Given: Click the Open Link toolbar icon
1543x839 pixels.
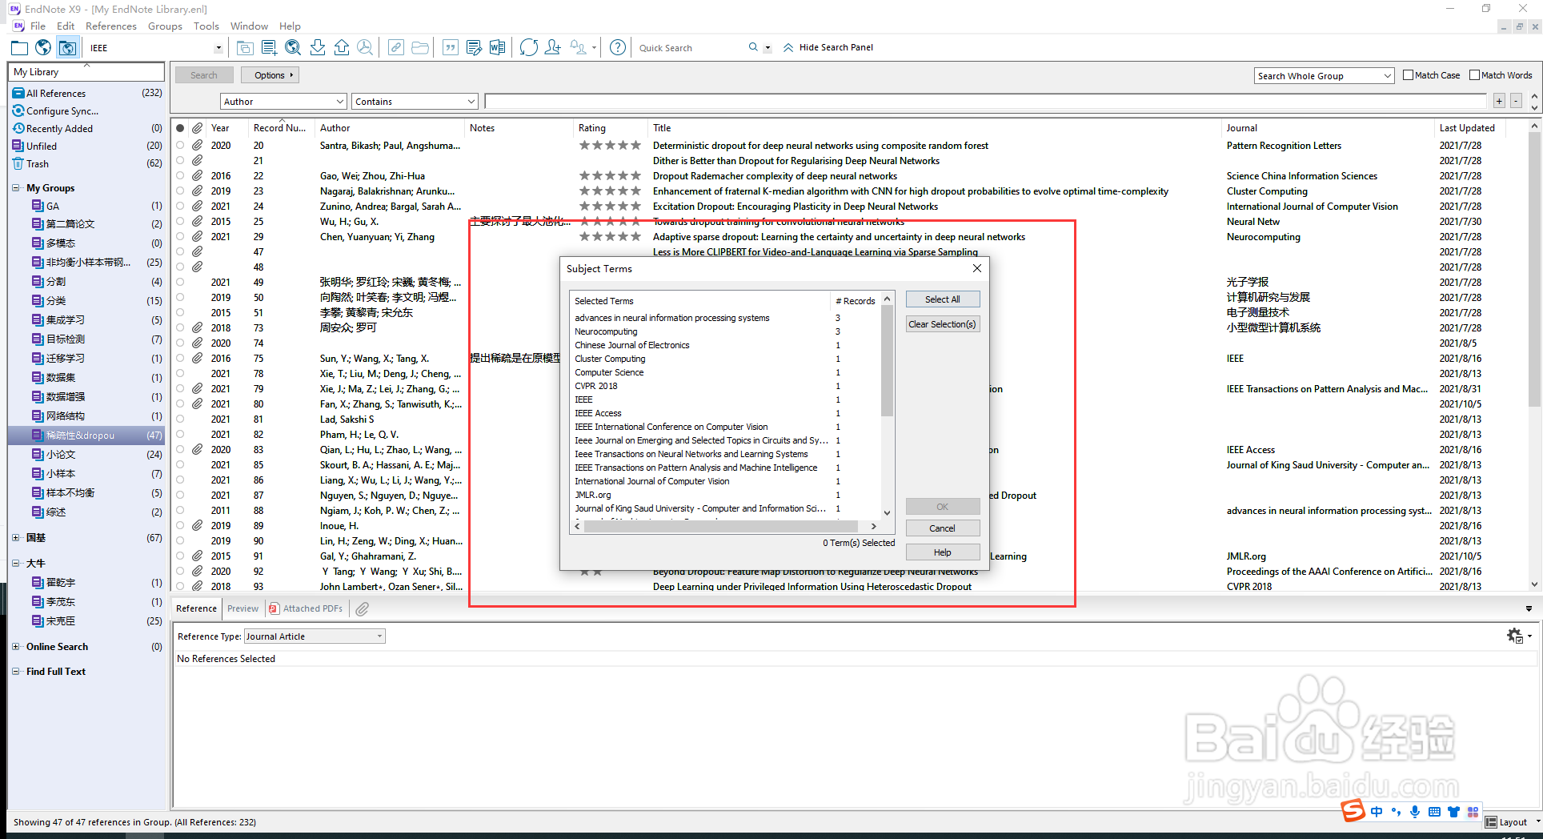Looking at the screenshot, I should pyautogui.click(x=396, y=48).
